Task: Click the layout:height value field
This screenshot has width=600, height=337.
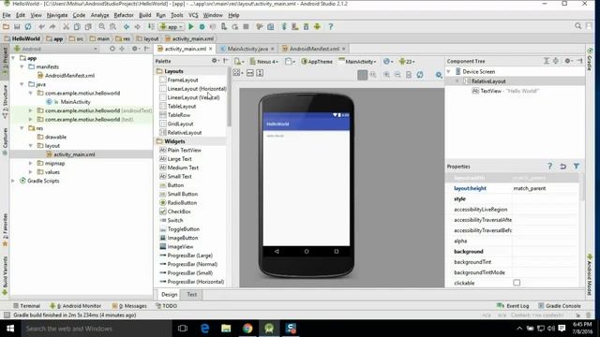Action: [545, 188]
